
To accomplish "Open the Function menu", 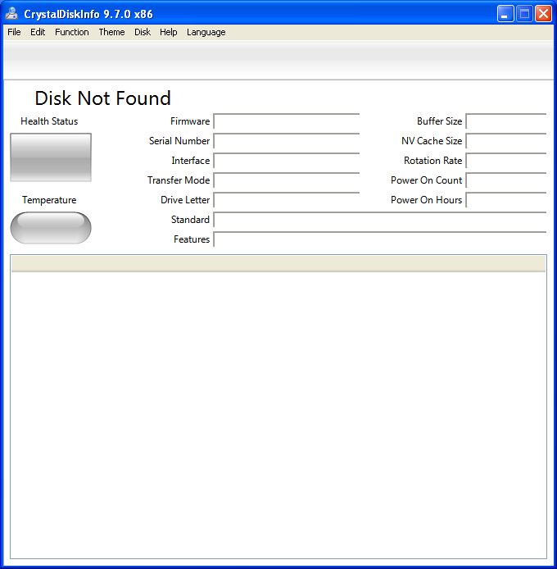I will click(x=72, y=32).
